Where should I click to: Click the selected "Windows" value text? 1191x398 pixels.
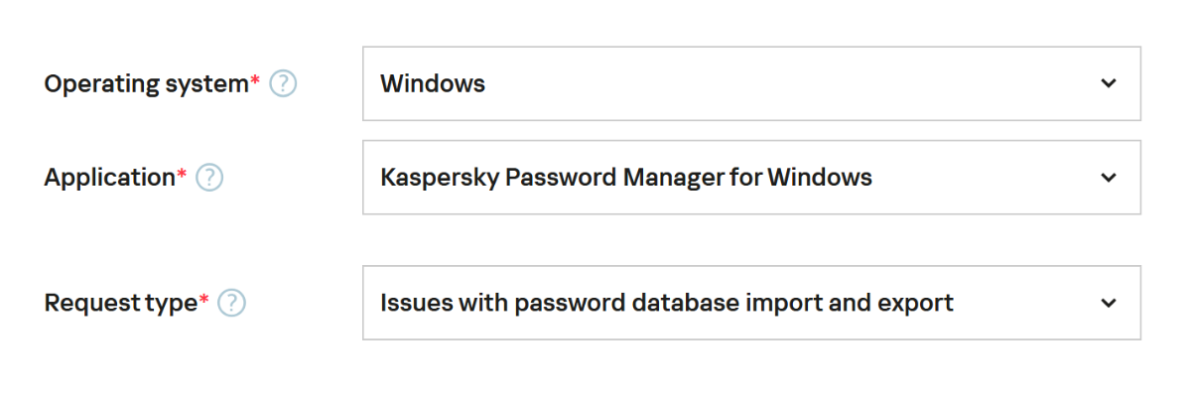433,83
